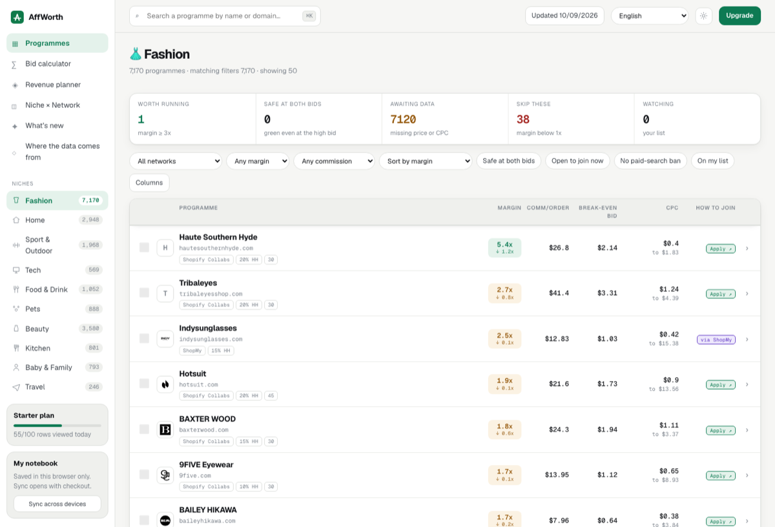
Task: Click the Tribaleyes logo tile
Action: click(x=165, y=293)
